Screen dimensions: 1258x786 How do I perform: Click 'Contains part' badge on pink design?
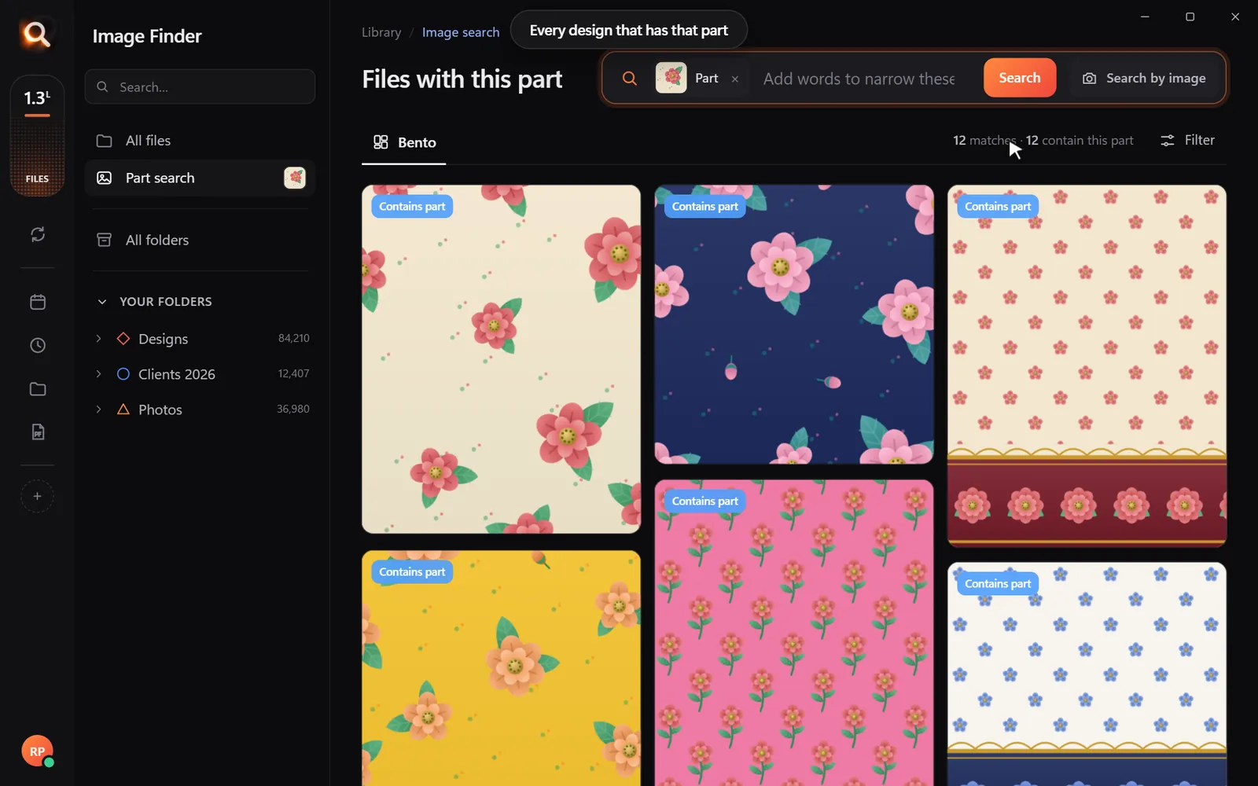(704, 501)
